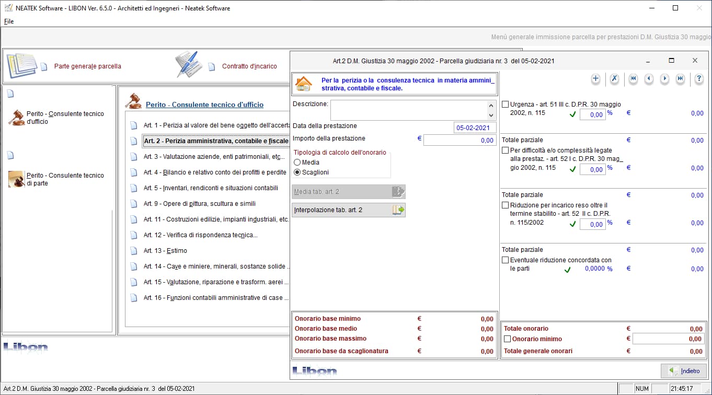Tick the Riduzione per incarico reso oltre checkbox
Viewport: 712px width, 395px height.
click(505, 205)
